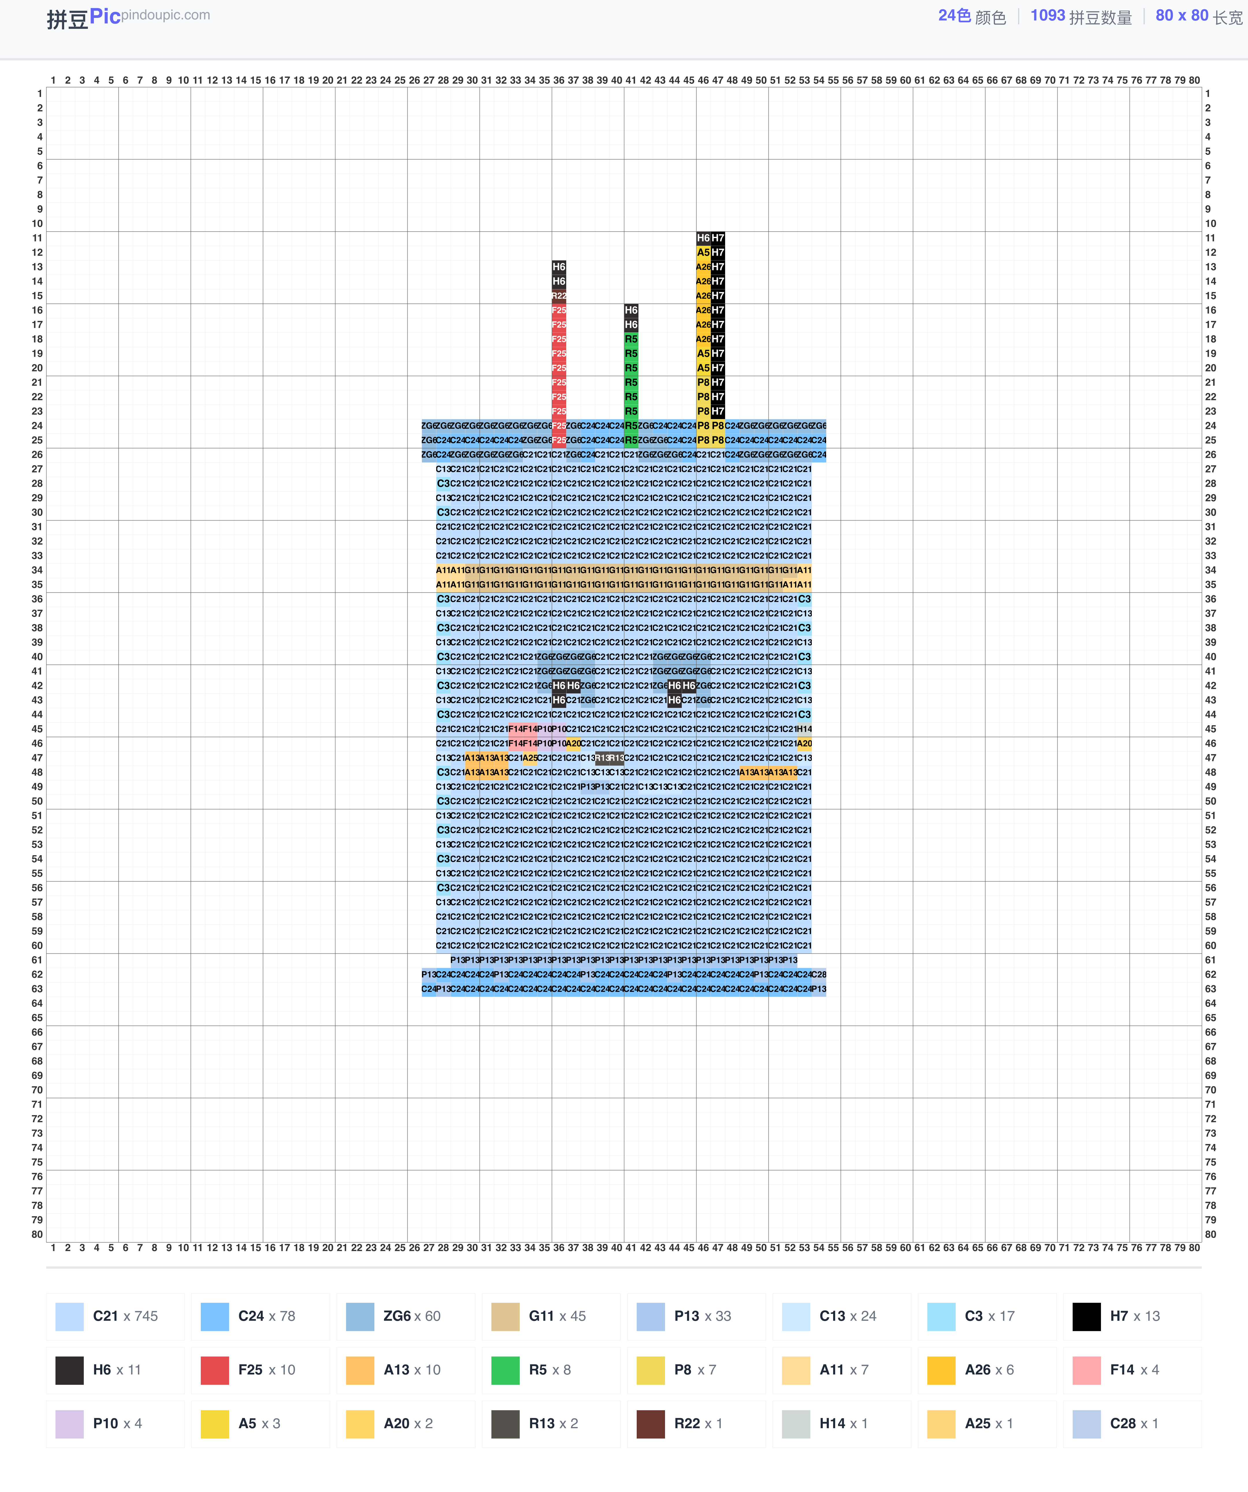Image resolution: width=1248 pixels, height=1492 pixels.
Task: Select the H7 black swatch
Action: click(x=1087, y=1316)
